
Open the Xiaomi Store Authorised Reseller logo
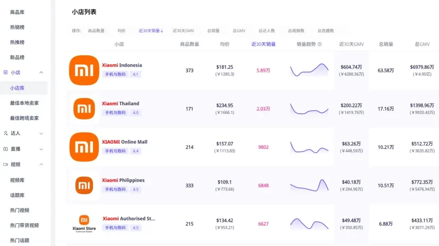(x=84, y=223)
